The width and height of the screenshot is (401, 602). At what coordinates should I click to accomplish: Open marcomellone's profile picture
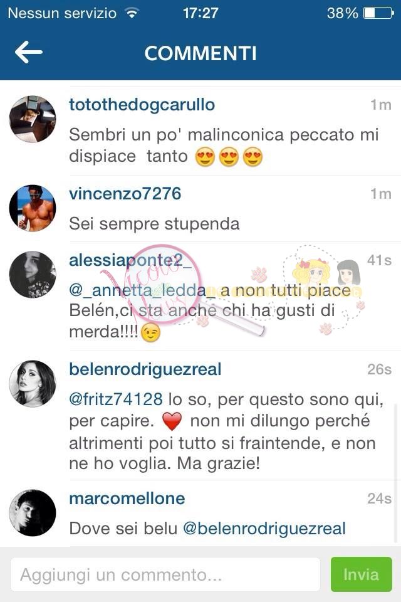(33, 513)
